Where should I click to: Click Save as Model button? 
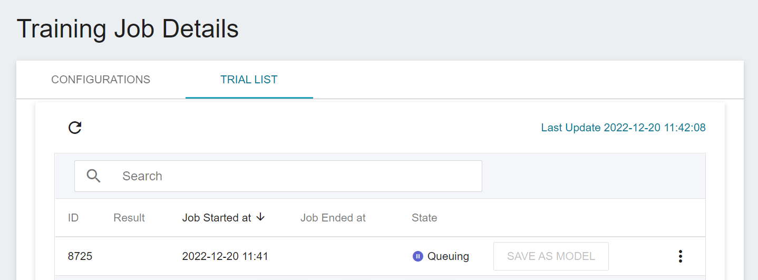551,256
